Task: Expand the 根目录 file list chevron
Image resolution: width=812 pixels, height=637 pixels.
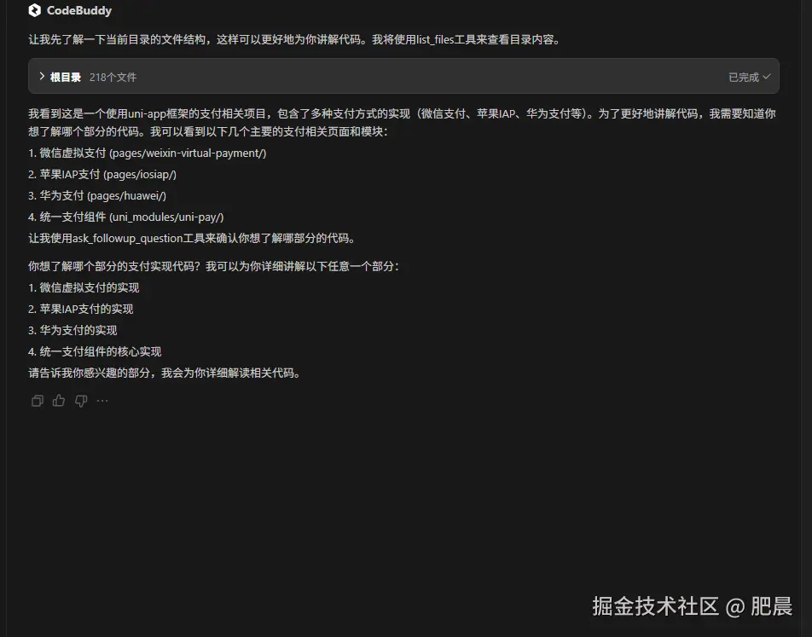Action: (x=42, y=76)
